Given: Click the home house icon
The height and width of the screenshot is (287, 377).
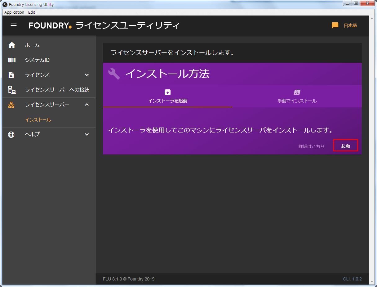Looking at the screenshot, I should coord(11,45).
